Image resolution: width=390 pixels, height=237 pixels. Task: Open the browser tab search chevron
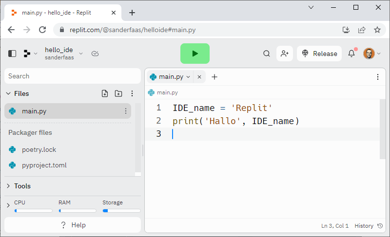(311, 7)
